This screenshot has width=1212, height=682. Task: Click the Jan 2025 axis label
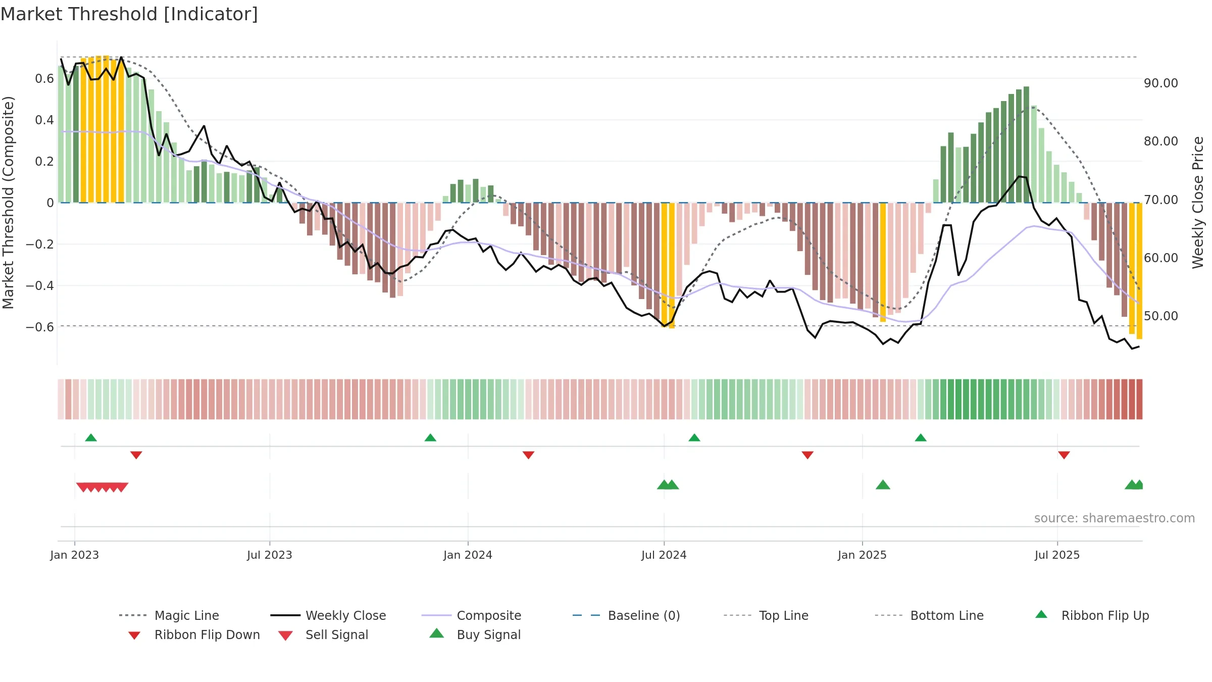click(x=863, y=555)
